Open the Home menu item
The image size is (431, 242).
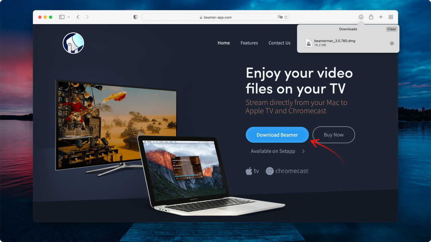(224, 43)
